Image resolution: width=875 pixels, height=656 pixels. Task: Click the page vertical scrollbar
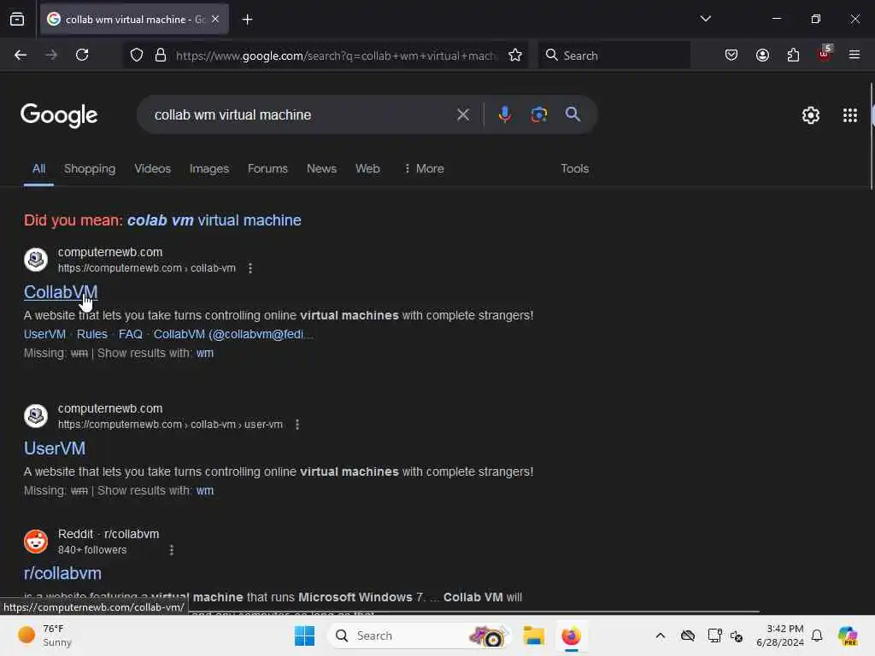[871, 137]
